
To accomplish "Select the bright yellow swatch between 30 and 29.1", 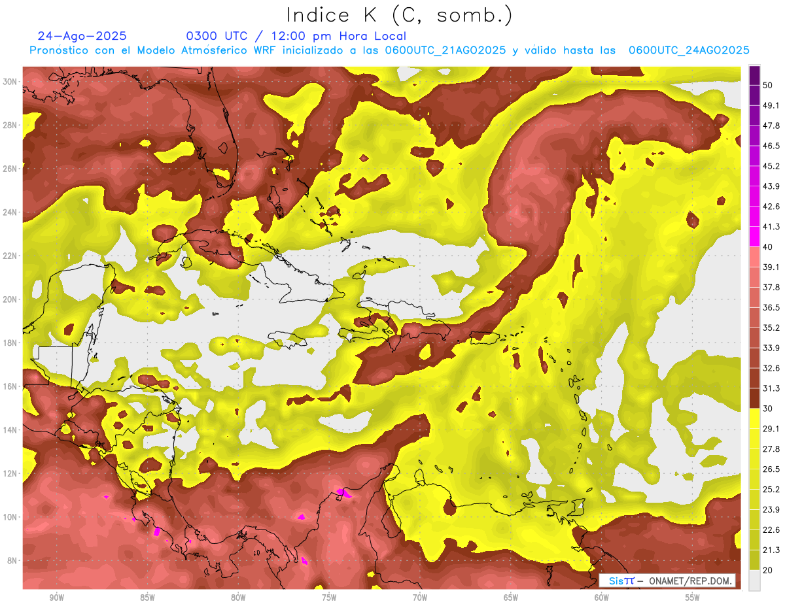I will coord(754,418).
